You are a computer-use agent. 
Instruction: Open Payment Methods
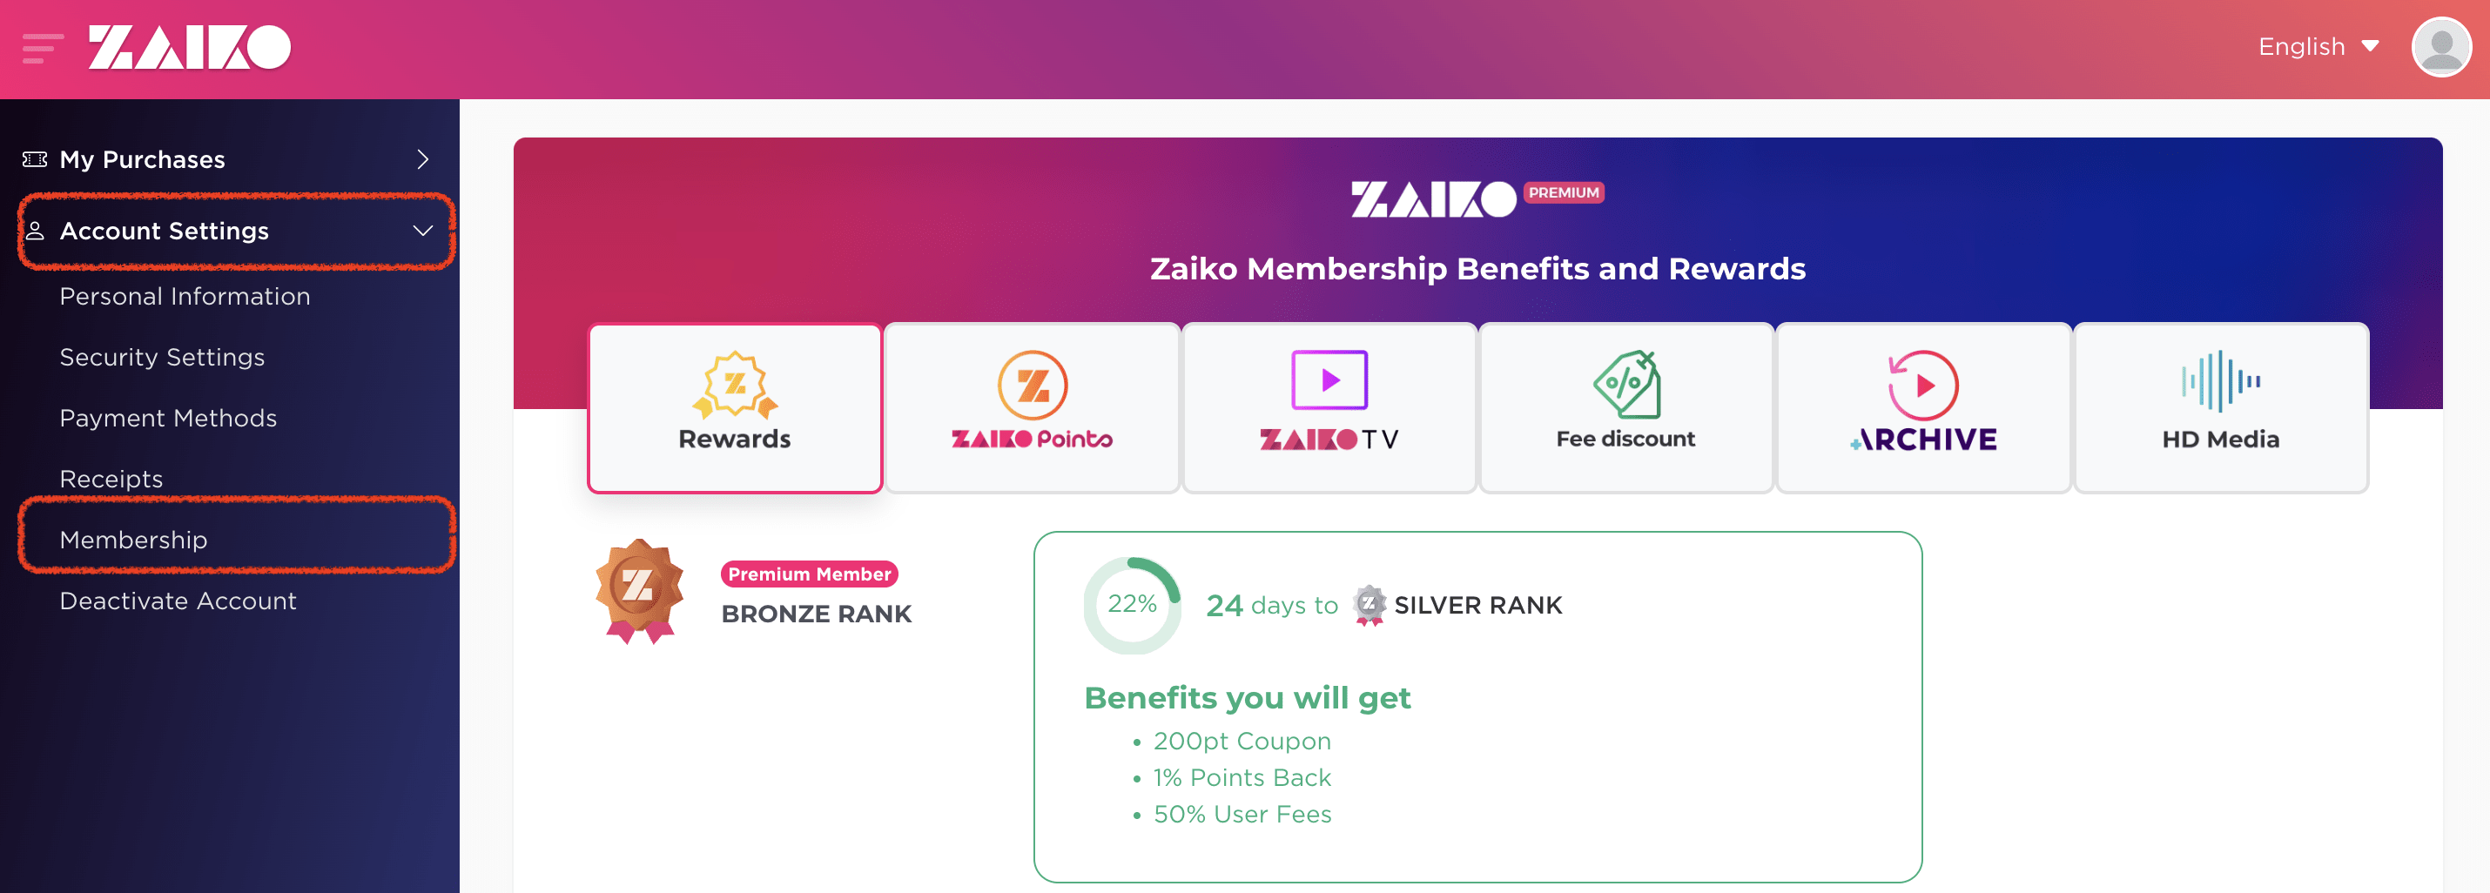tap(168, 419)
